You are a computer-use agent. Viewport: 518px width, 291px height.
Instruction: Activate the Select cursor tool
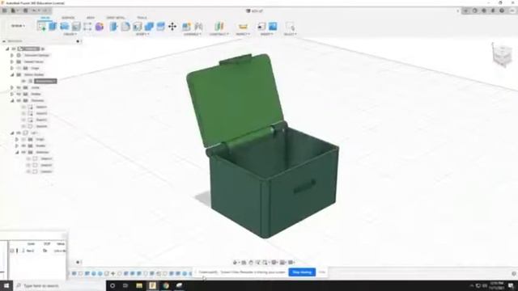click(x=290, y=27)
